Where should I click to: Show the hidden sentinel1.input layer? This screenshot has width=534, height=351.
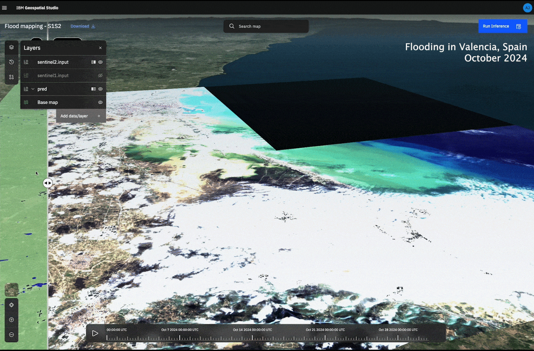[x=100, y=75]
